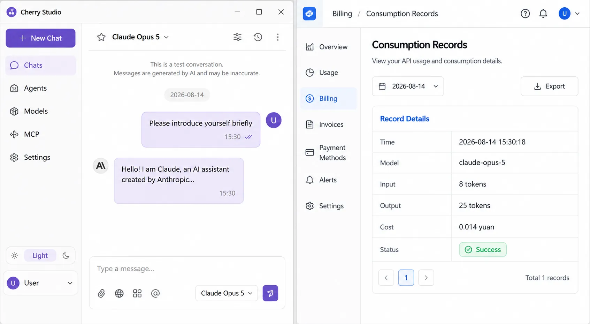
Task: Click the user avatar beside the sent message
Action: [274, 120]
